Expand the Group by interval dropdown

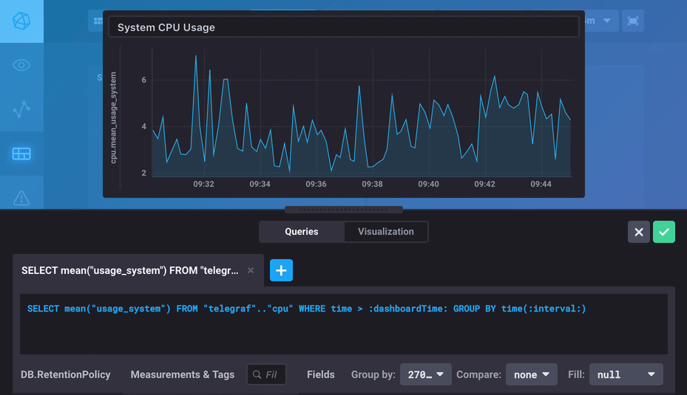425,374
